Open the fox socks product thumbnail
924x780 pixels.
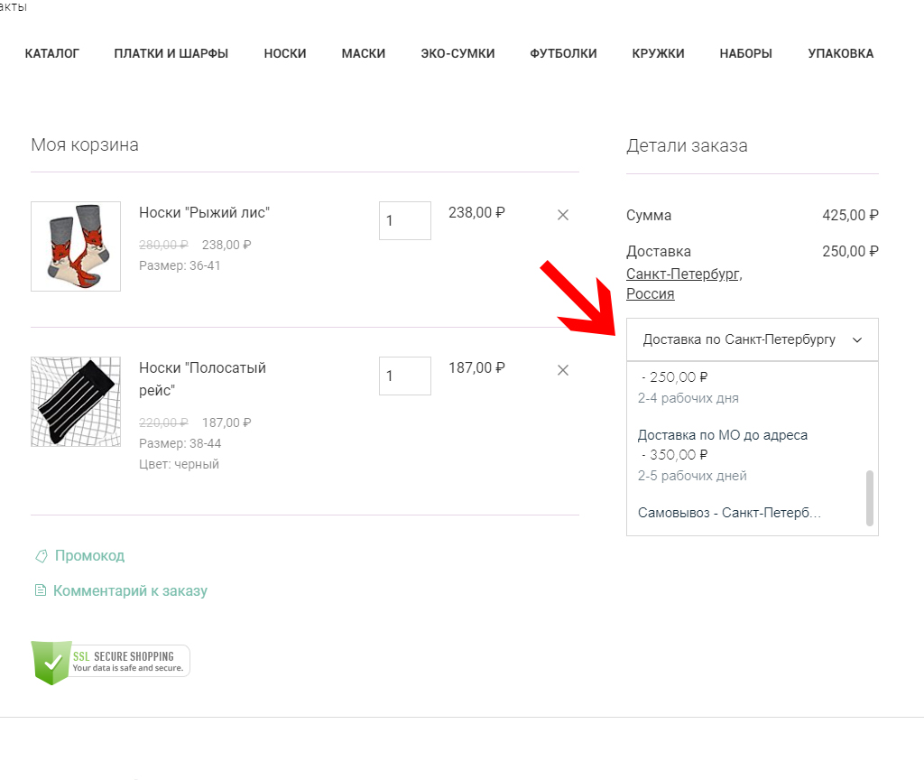click(76, 246)
